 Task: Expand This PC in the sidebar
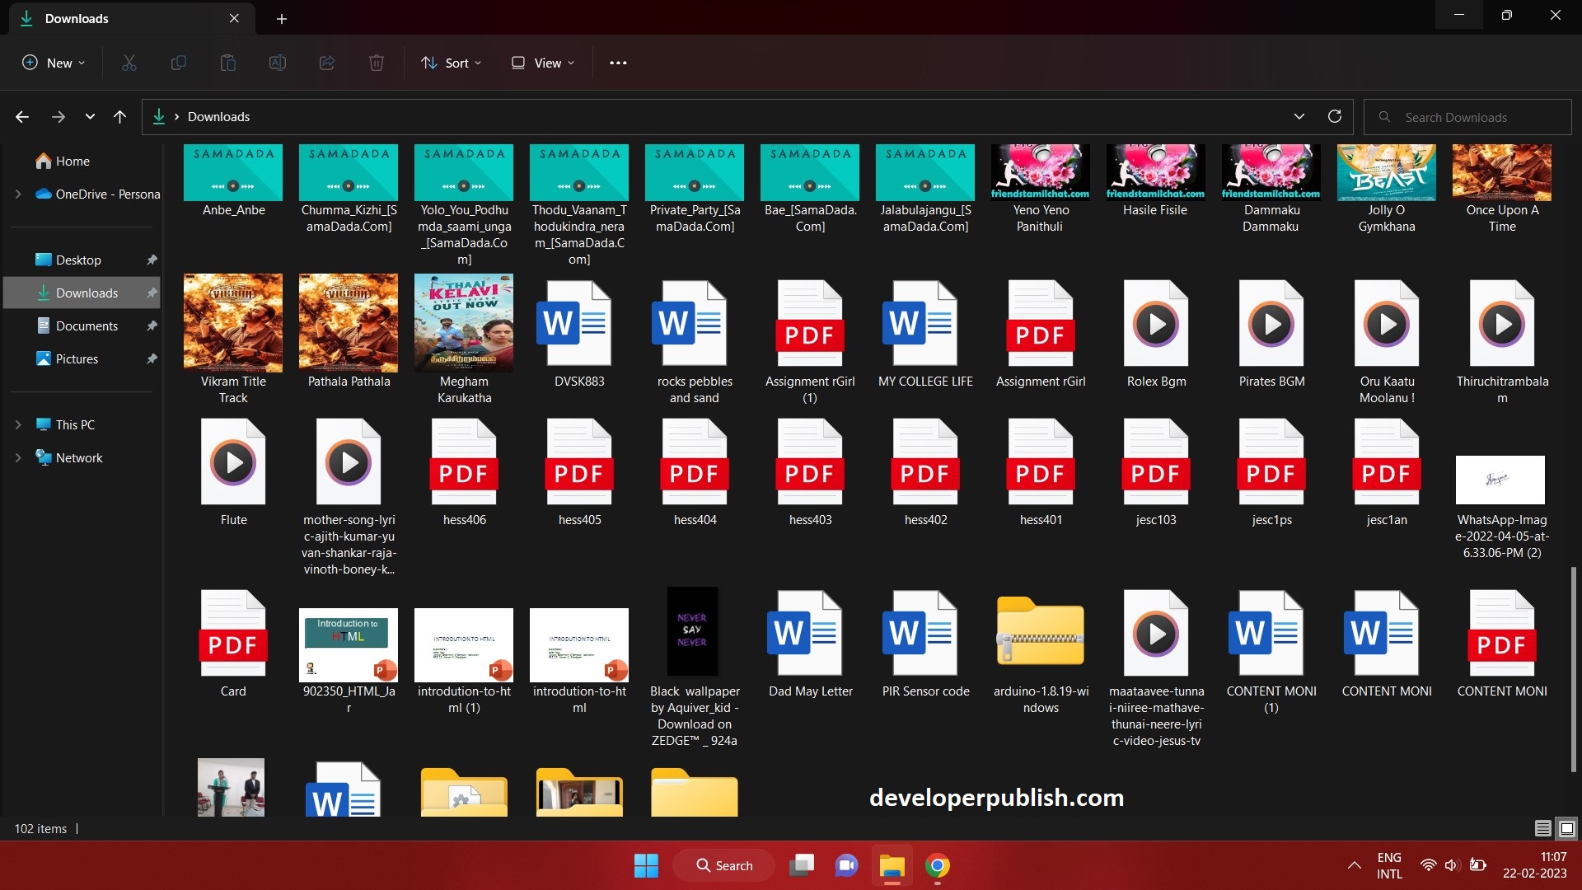click(18, 424)
